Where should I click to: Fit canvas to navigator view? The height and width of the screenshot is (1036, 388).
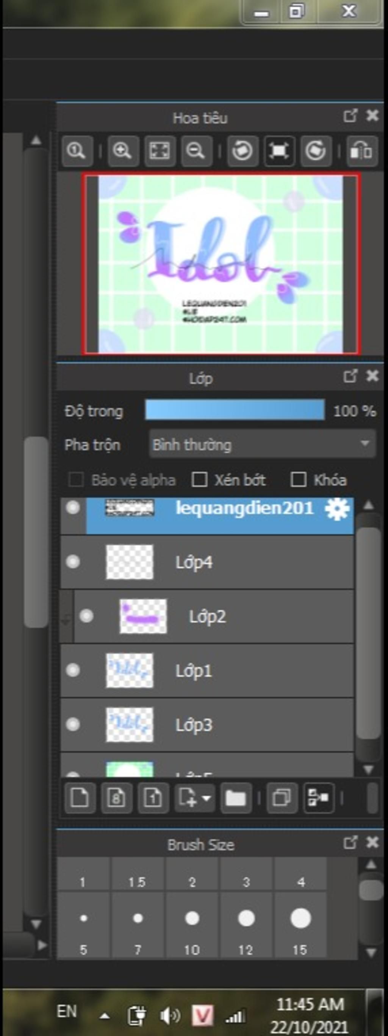pos(160,151)
